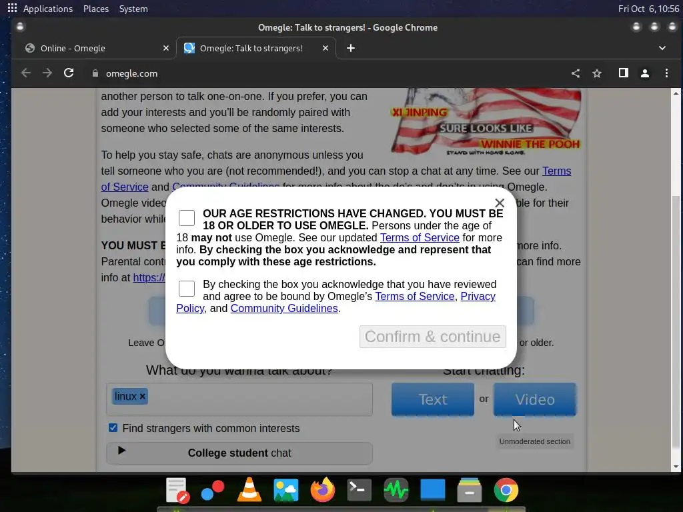Start a Video chat
The image size is (683, 512).
point(535,399)
